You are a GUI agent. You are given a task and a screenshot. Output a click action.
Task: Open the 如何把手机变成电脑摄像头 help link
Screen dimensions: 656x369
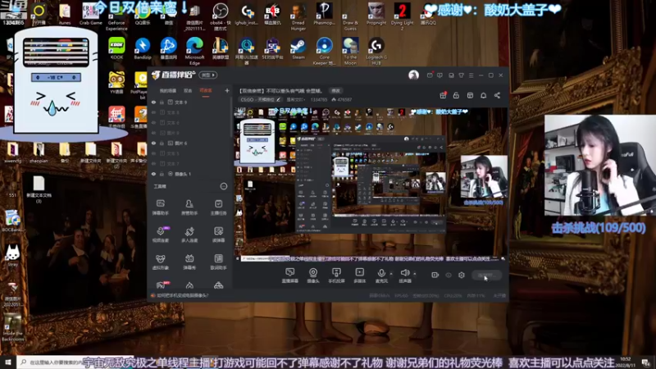point(182,295)
